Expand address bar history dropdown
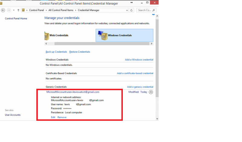The width and height of the screenshot is (242, 142). [127, 10]
